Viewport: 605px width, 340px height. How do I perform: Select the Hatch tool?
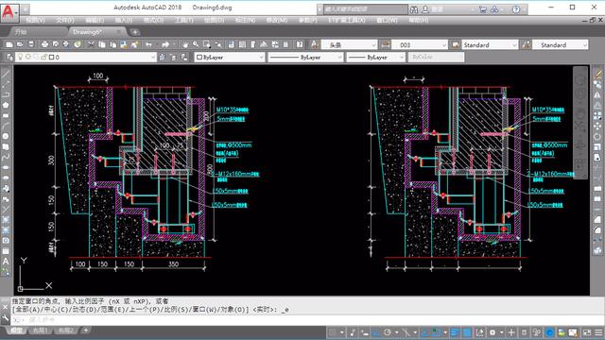(6, 220)
